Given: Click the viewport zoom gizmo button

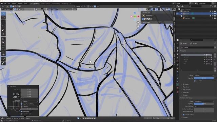Looking at the screenshot, I should (x=138, y=23).
